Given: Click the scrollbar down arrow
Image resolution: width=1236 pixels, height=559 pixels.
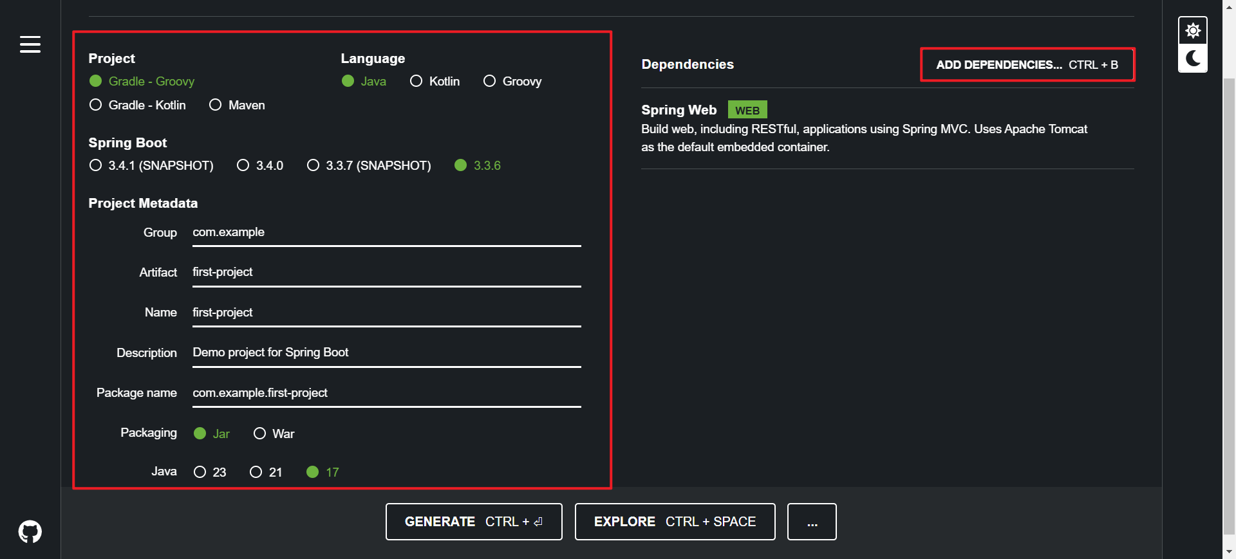Looking at the screenshot, I should click(1229, 552).
